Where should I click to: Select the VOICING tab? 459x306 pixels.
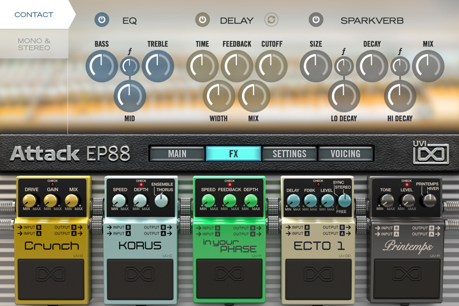(345, 154)
